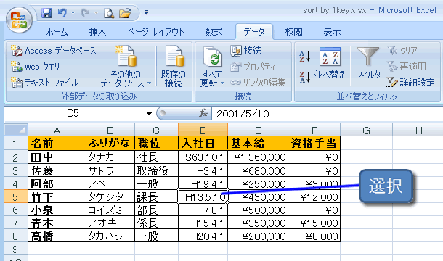Open the ページ レイアウト tab
Screen dimensions: 443x261
(x=155, y=32)
